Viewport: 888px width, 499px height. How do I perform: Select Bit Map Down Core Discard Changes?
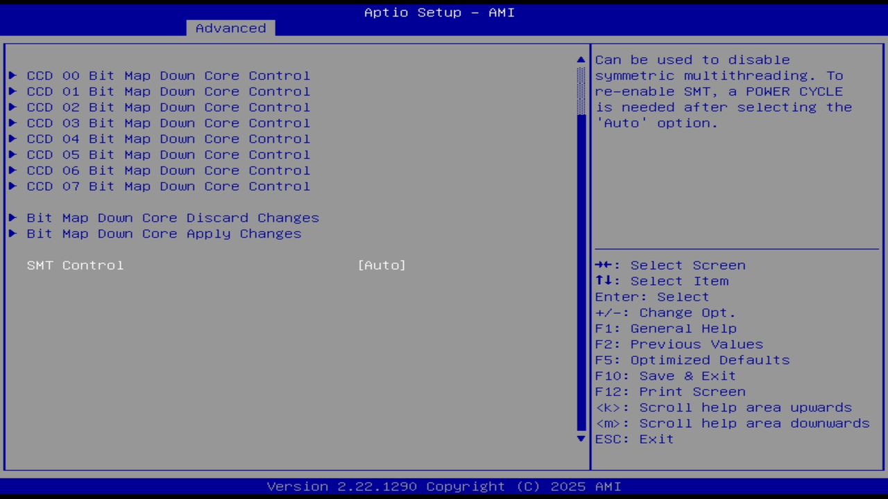pos(173,218)
